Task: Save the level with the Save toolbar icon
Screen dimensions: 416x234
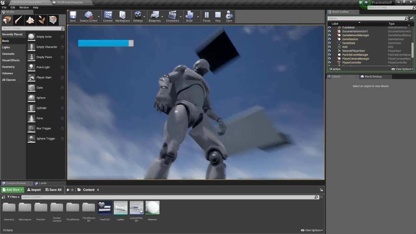Action: pyautogui.click(x=73, y=17)
